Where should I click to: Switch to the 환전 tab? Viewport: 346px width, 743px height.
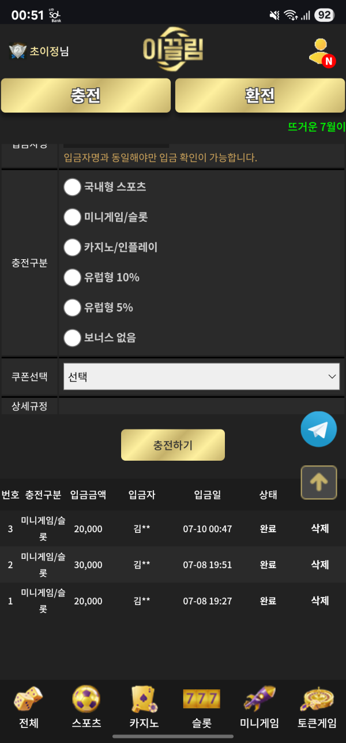click(x=260, y=95)
